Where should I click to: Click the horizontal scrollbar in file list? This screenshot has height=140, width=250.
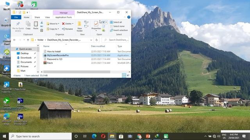coord(77,72)
